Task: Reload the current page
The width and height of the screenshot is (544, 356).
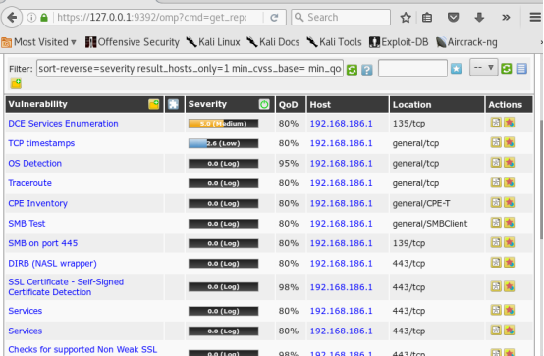Action: (x=274, y=17)
